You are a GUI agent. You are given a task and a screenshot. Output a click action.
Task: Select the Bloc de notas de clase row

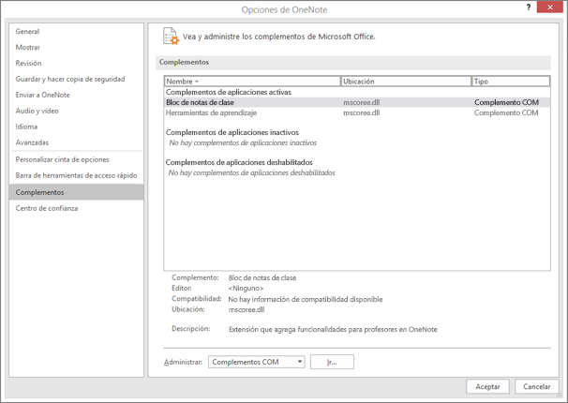point(357,102)
